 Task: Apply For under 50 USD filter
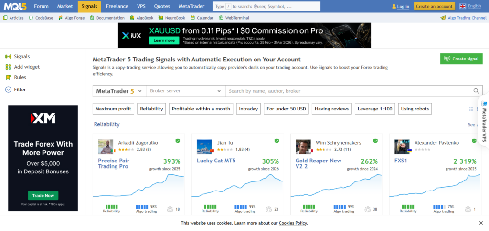coord(287,109)
